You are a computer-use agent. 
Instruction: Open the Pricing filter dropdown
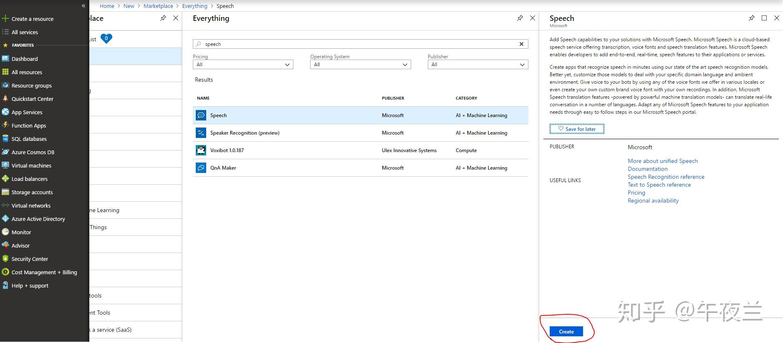[243, 65]
